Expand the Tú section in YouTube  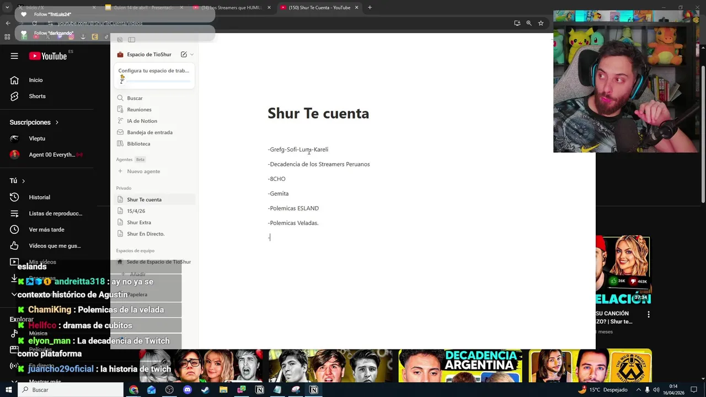(17, 181)
